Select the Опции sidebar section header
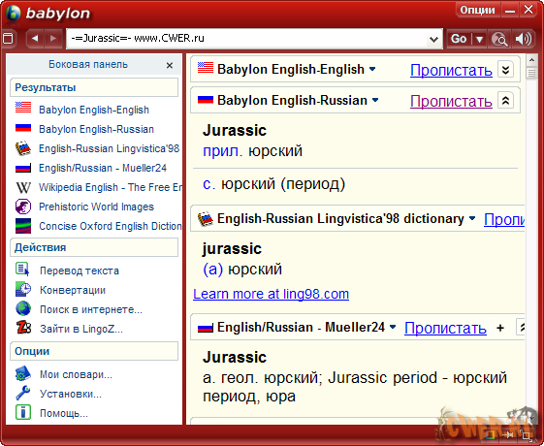Image resolution: width=544 pixels, height=446 pixels. 94,351
